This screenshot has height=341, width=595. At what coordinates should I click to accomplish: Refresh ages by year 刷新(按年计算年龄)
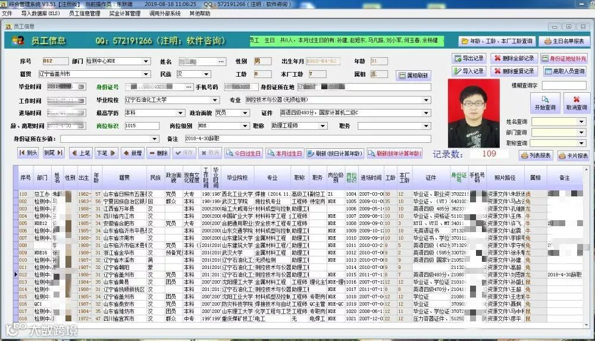[x=394, y=154]
